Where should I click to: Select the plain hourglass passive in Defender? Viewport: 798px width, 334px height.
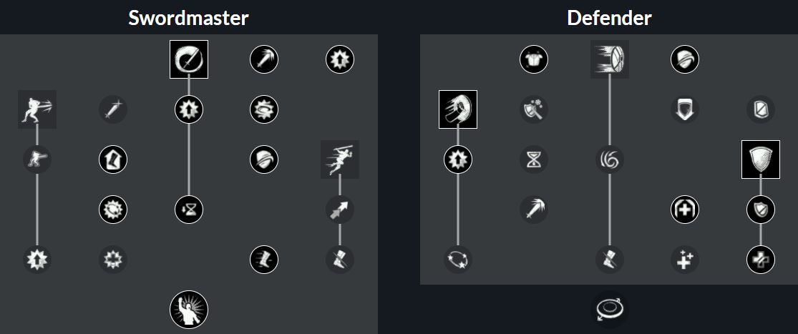tap(534, 159)
